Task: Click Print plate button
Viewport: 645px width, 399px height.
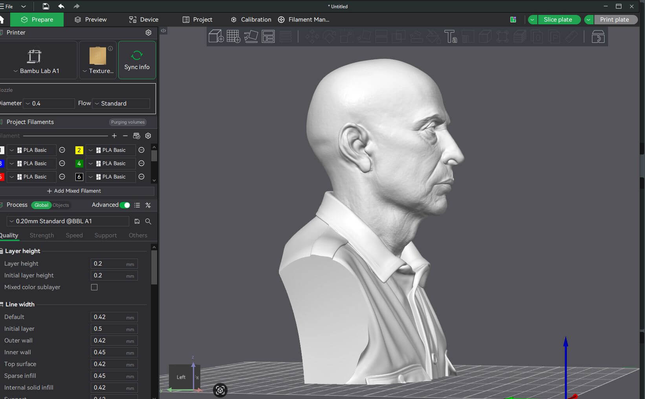Action: click(615, 20)
